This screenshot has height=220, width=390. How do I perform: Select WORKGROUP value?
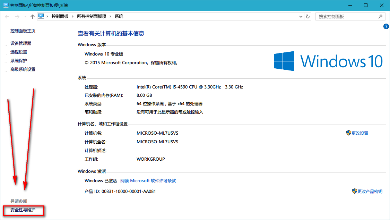coord(151,159)
